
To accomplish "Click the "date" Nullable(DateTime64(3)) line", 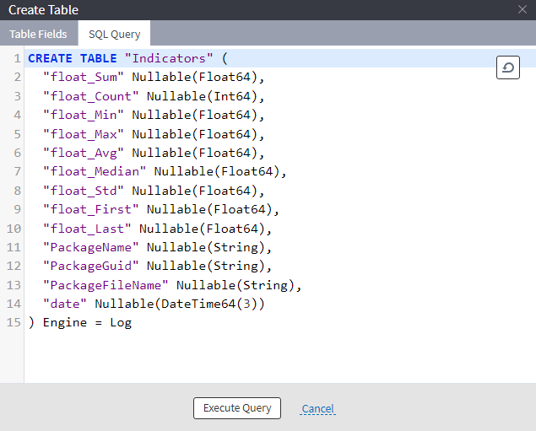I will coord(154,304).
